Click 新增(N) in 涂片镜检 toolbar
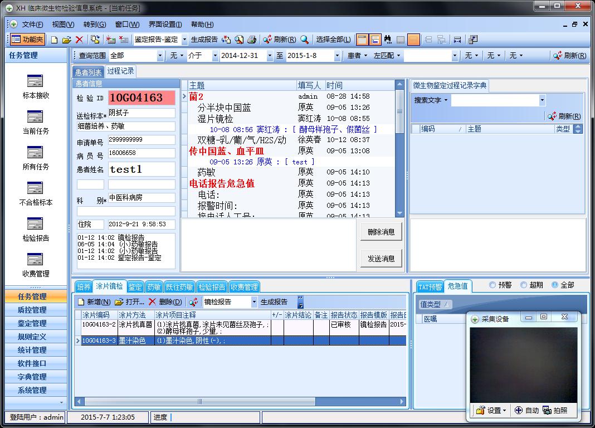 [x=94, y=302]
